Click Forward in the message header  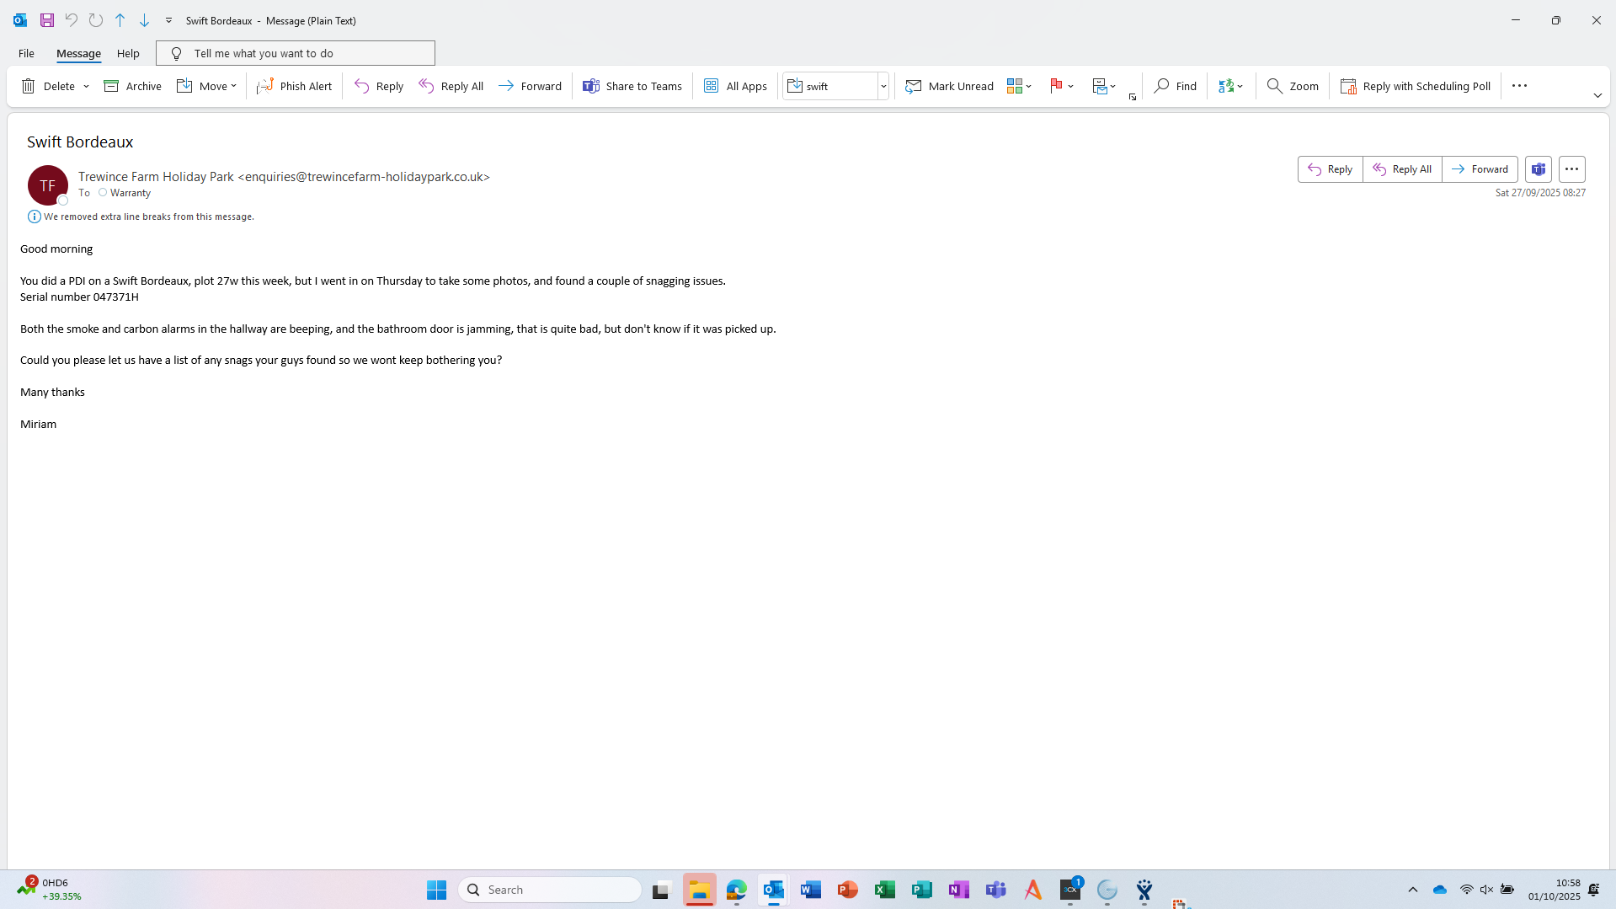pyautogui.click(x=1480, y=169)
